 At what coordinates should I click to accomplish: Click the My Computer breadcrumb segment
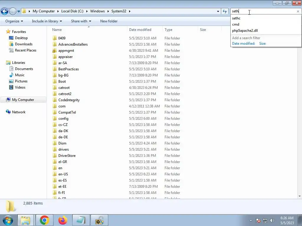pyautogui.click(x=44, y=11)
